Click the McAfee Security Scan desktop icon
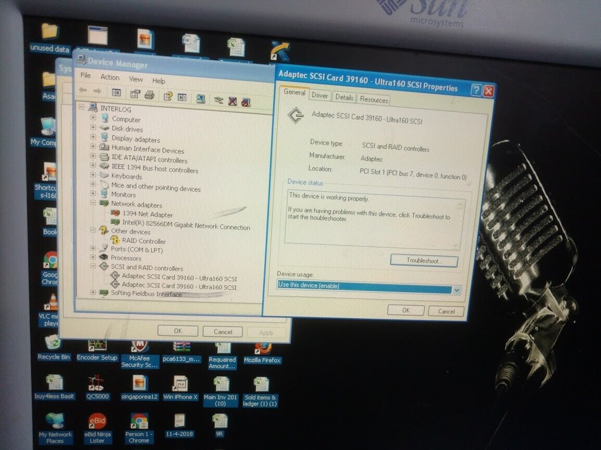The width and height of the screenshot is (601, 450). click(139, 354)
